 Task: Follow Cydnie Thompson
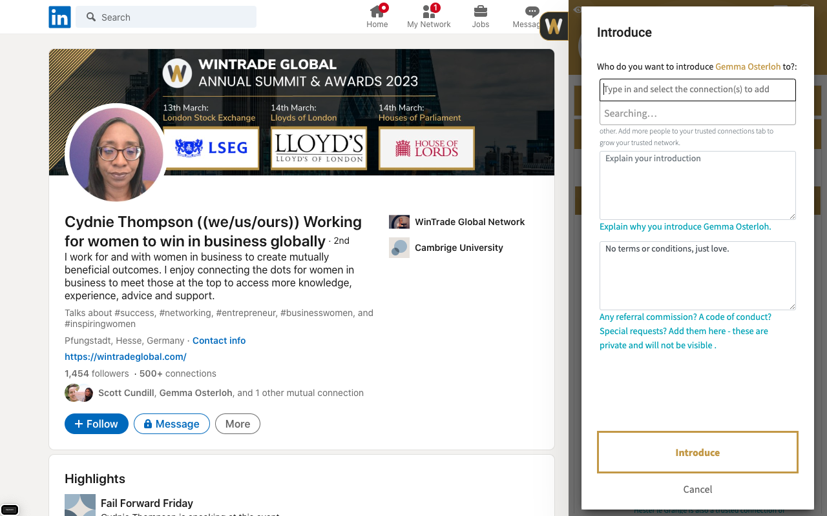(96, 424)
